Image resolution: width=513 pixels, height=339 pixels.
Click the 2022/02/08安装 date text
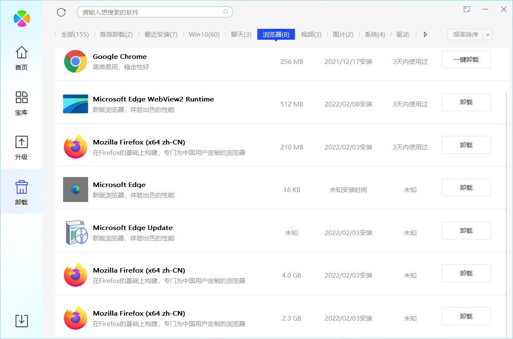(348, 104)
